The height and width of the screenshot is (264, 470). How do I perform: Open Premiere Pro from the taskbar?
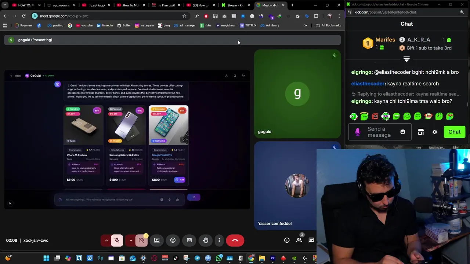point(272,258)
